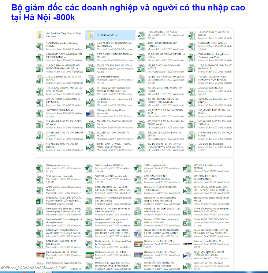Open Excel icon of 4.000 CHU DOANH NGHIEP HANOI.xls
The width and height of the screenshot is (268, 273).
pos(141,46)
